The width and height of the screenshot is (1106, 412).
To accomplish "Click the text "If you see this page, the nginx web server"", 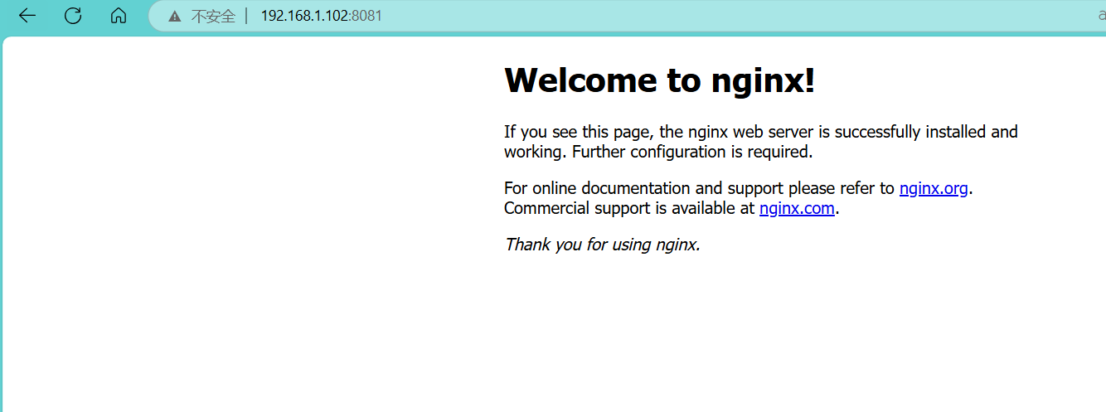I will 658,132.
